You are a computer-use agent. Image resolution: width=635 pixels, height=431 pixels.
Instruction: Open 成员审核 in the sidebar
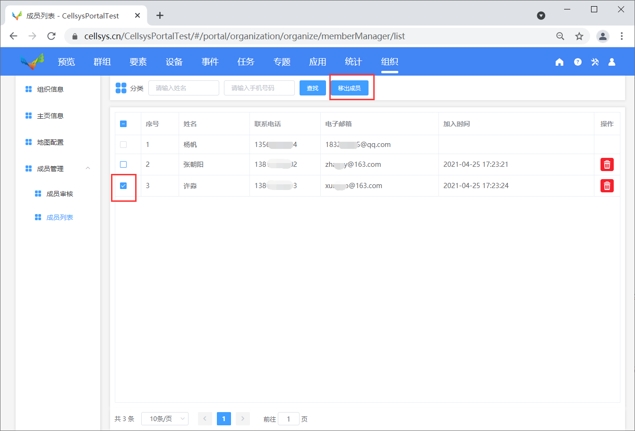coord(60,194)
